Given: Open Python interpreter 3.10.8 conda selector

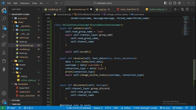Looking at the screenshot, I should pos(145,108).
